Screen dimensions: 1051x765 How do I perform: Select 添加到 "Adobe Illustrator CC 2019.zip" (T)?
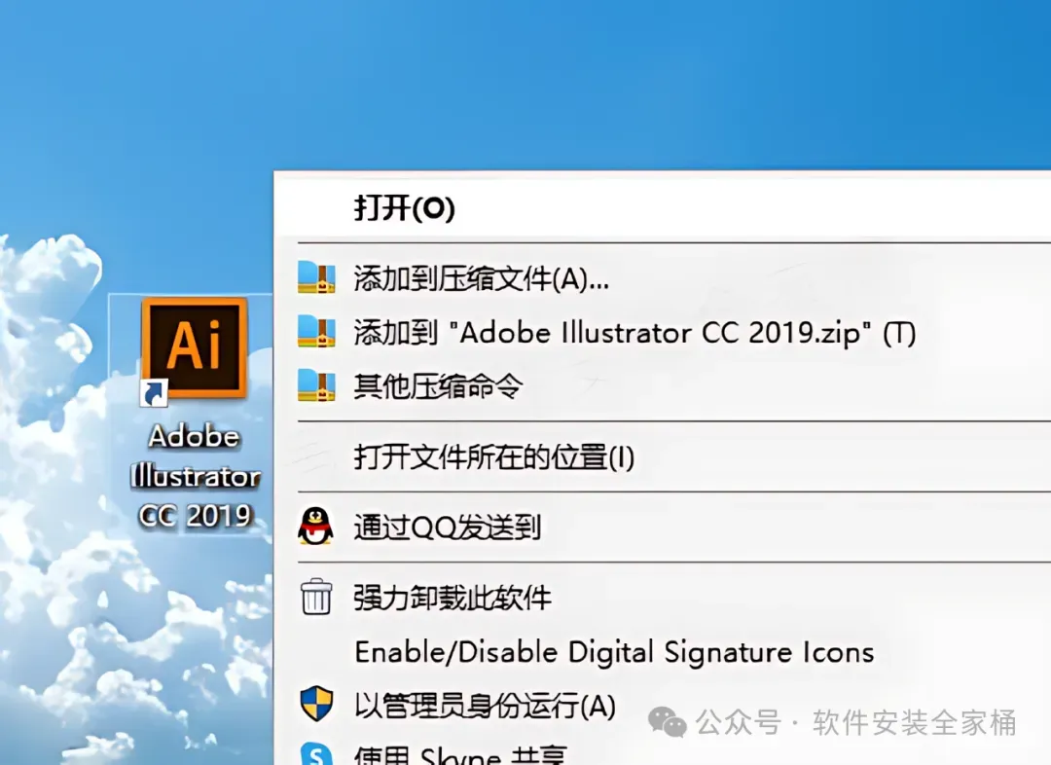(x=634, y=333)
